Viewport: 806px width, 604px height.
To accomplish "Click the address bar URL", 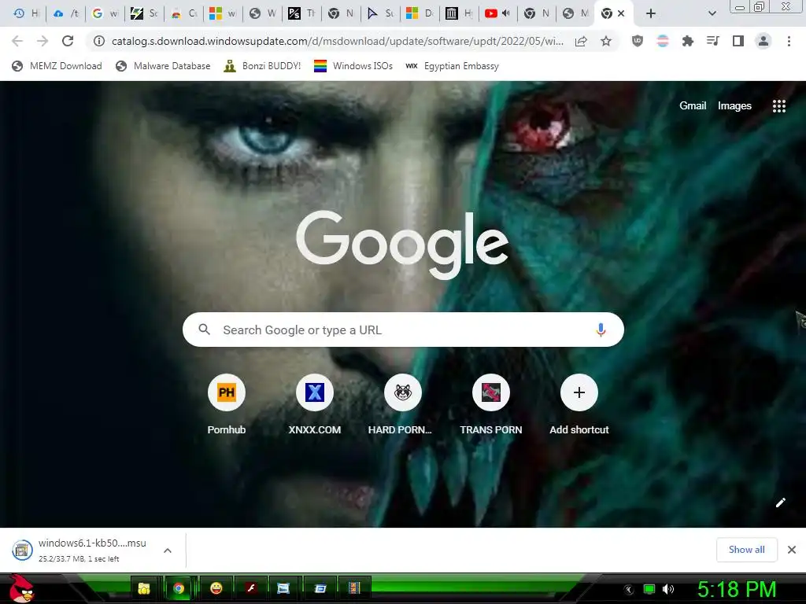I will pyautogui.click(x=337, y=41).
